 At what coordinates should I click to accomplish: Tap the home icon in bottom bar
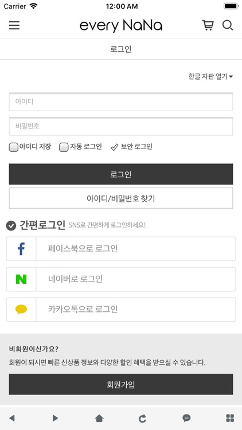(99, 418)
